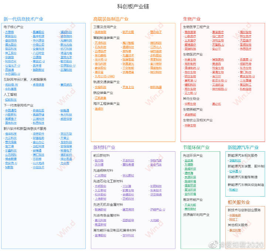
Task: Open the 金达莱 link
Action: (x=189, y=160)
